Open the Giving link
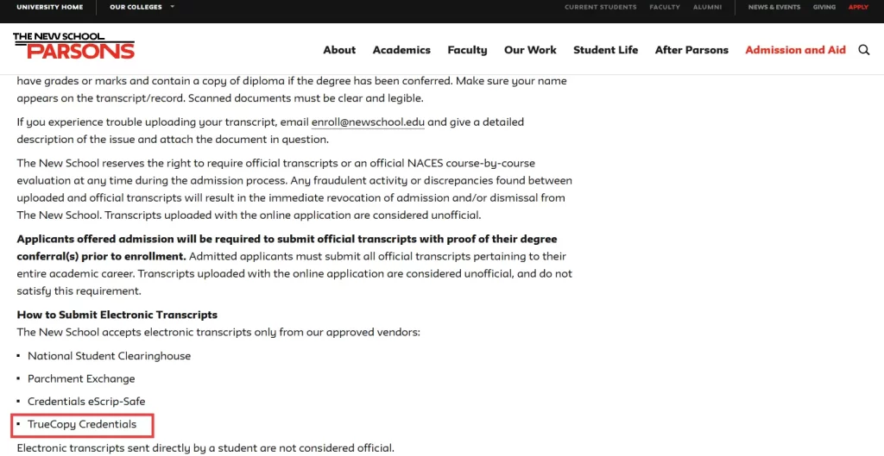This screenshot has width=884, height=456. tap(824, 7)
